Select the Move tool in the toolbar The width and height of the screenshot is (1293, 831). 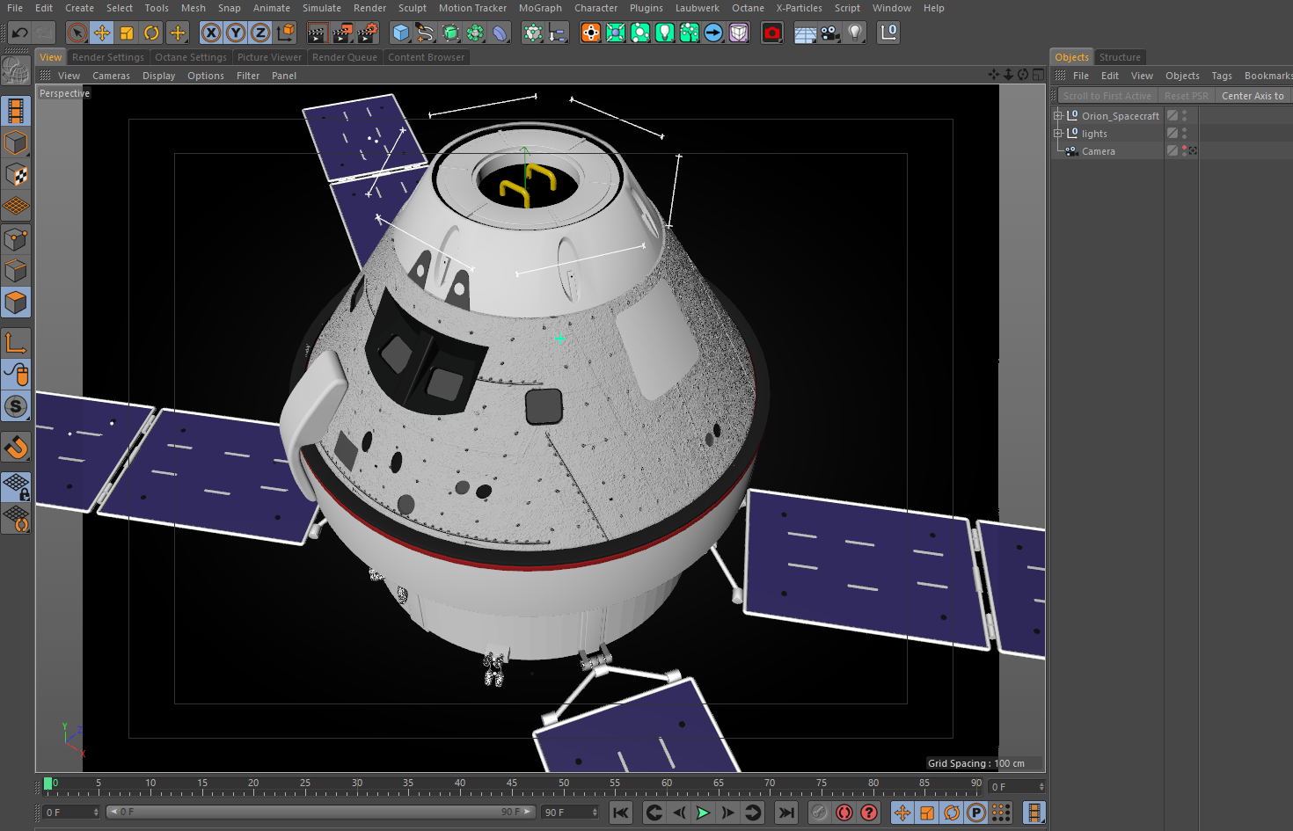[102, 33]
